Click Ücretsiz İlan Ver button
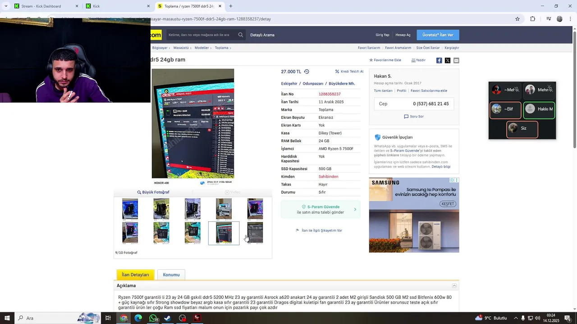This screenshot has height=324, width=577. 438,35
